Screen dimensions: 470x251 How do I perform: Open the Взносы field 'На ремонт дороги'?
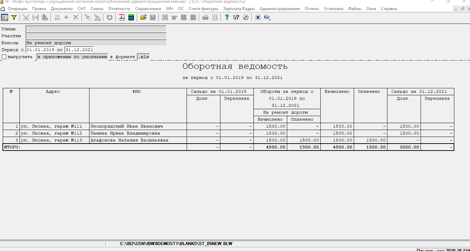tap(96, 43)
